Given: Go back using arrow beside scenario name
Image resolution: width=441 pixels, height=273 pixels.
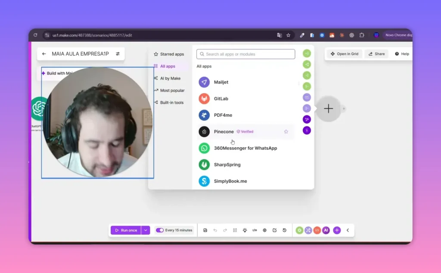Looking at the screenshot, I should [44, 54].
